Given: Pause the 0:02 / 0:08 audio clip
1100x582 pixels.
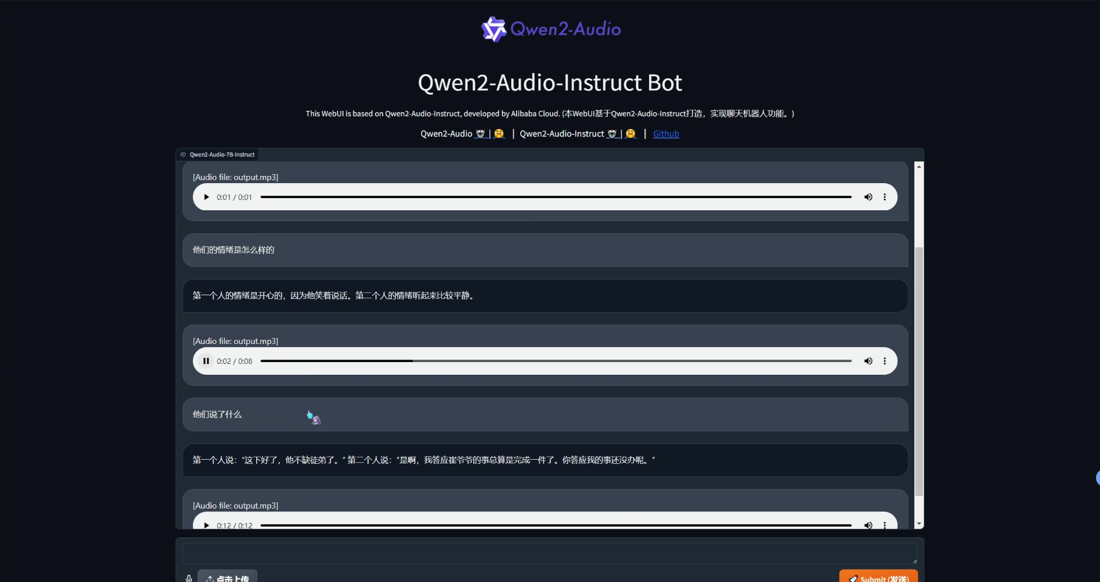Looking at the screenshot, I should point(206,361).
